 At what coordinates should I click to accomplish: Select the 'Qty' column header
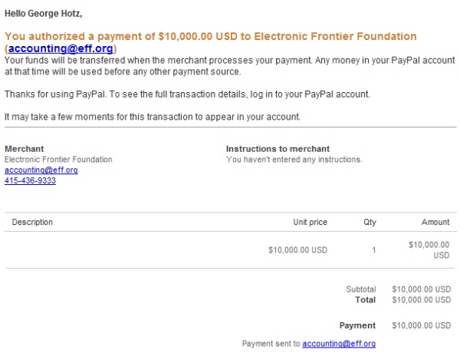click(370, 223)
